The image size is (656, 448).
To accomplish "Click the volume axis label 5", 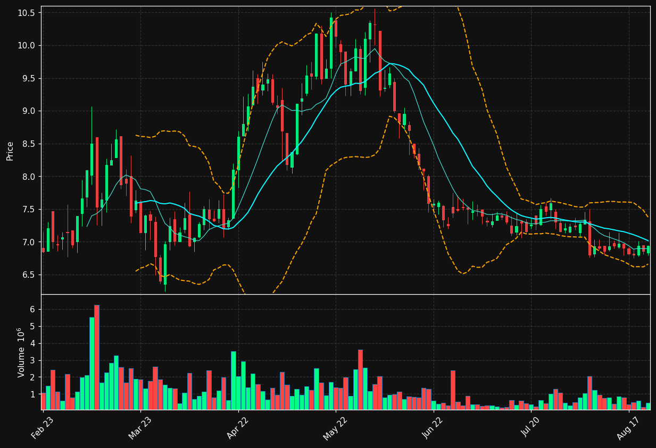I will tap(32, 327).
